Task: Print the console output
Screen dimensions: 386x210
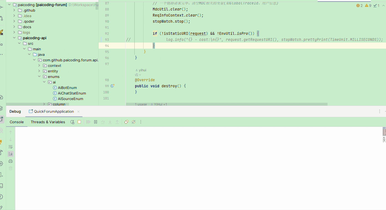Action: 11,161
